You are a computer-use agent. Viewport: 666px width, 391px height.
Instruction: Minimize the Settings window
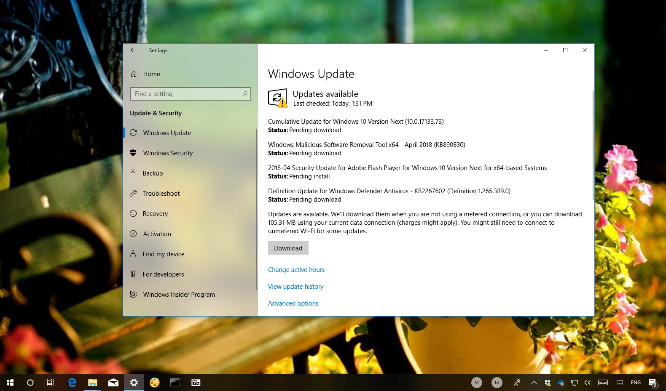click(x=546, y=50)
